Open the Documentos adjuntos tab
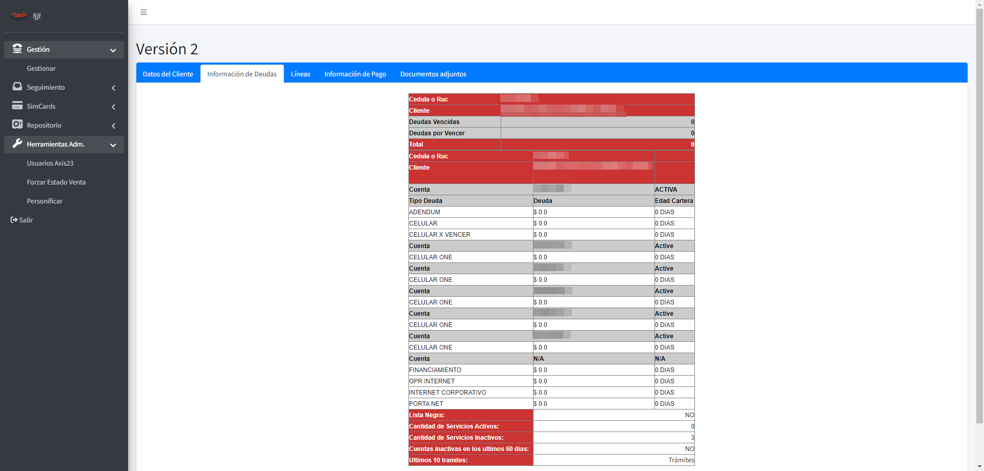This screenshot has width=984, height=471. tap(433, 74)
